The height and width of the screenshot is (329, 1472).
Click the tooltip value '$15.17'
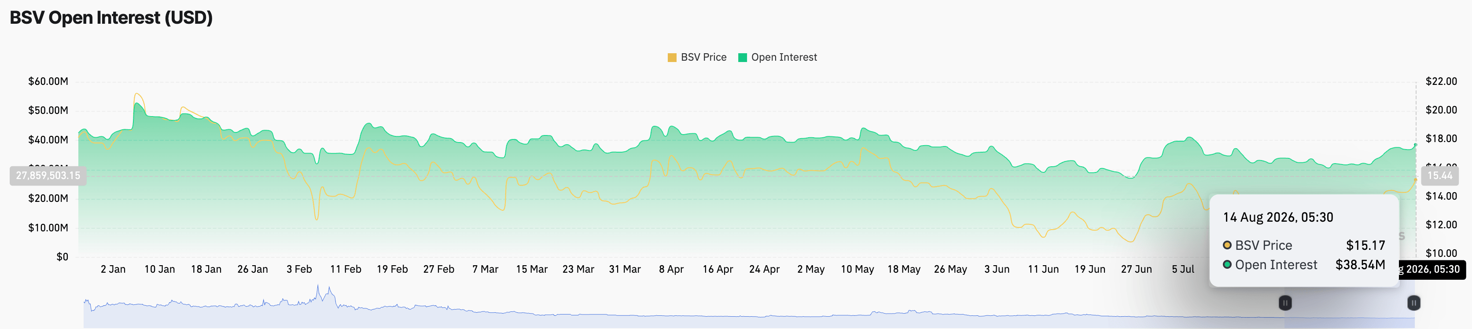[1366, 245]
